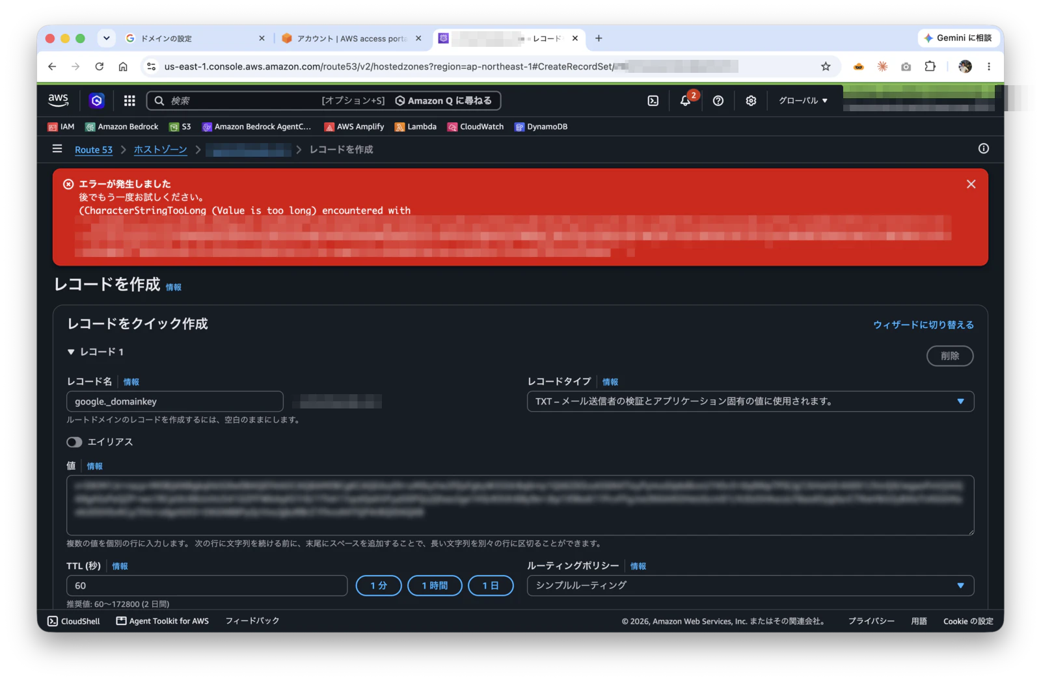
Task: Open Chrome three-dot menu
Action: (988, 66)
